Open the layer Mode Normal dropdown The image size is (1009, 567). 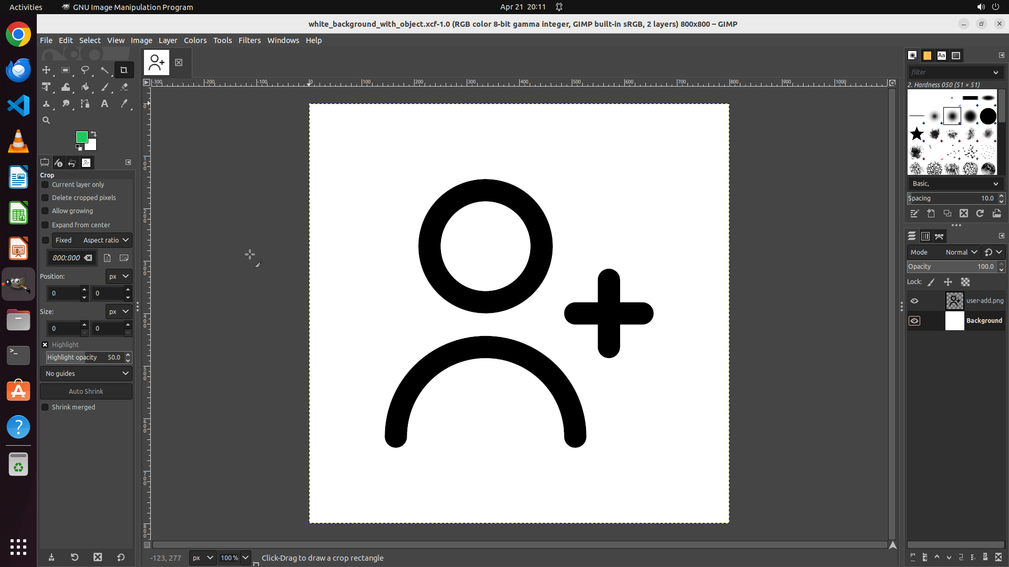click(961, 253)
